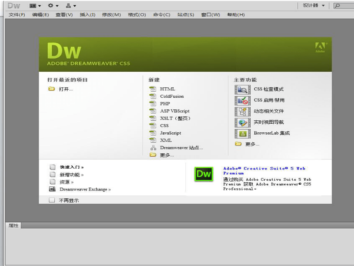Create a new XML file link
Image resolution: width=354 pixels, height=266 pixels.
pyautogui.click(x=166, y=140)
